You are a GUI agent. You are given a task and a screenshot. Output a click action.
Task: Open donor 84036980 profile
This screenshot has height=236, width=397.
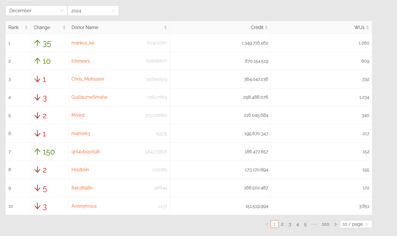tap(82, 188)
